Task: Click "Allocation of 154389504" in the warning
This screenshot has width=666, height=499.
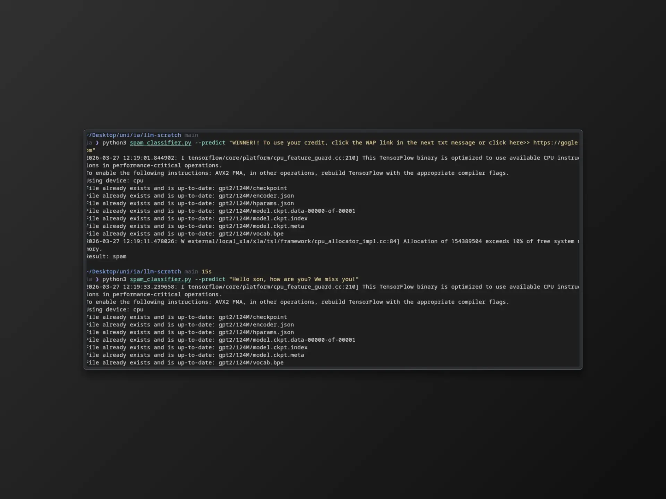Action: click(x=442, y=241)
